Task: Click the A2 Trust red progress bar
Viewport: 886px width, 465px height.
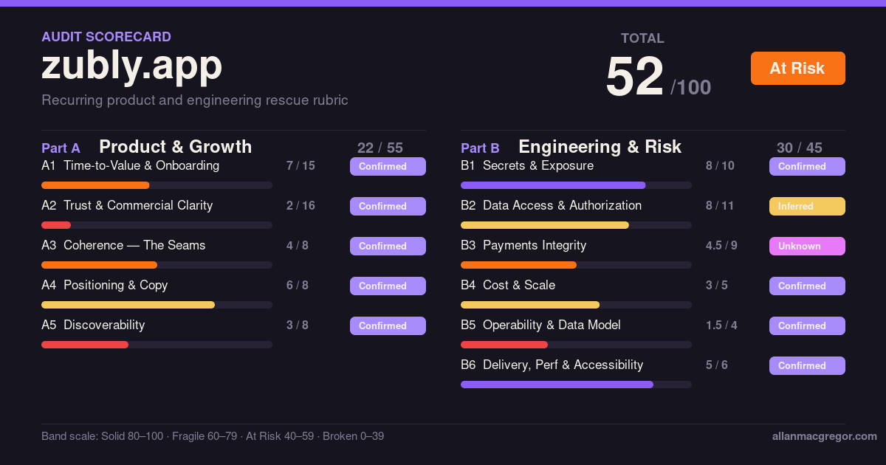Action: [x=56, y=225]
